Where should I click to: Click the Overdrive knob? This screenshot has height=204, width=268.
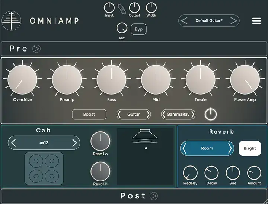(x=22, y=79)
